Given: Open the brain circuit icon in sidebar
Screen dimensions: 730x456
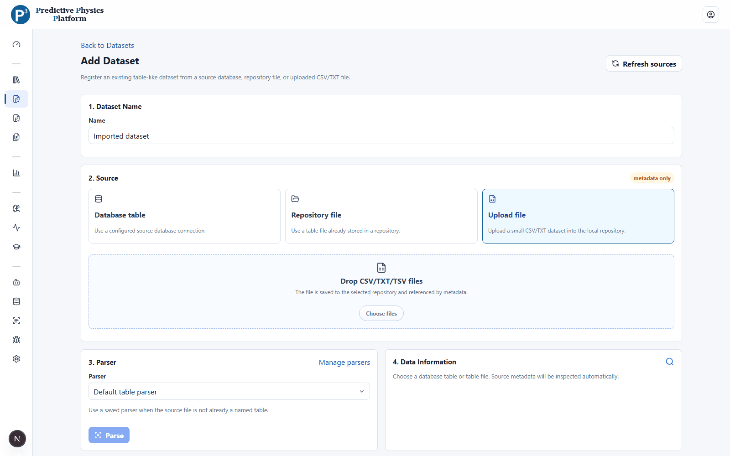Looking at the screenshot, I should tap(16, 208).
